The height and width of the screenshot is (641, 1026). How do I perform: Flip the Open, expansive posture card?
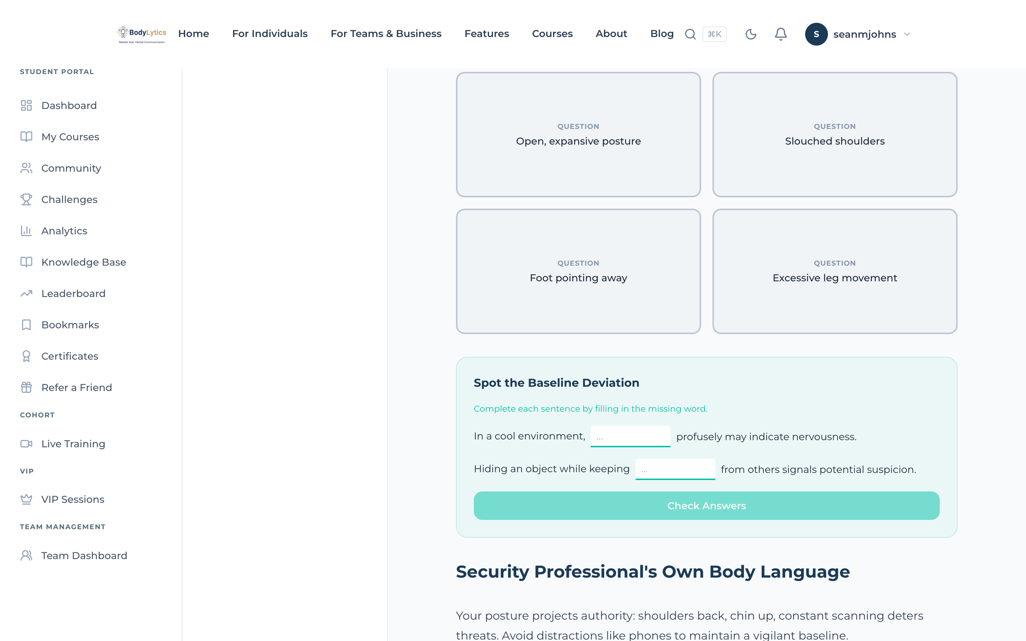[578, 134]
